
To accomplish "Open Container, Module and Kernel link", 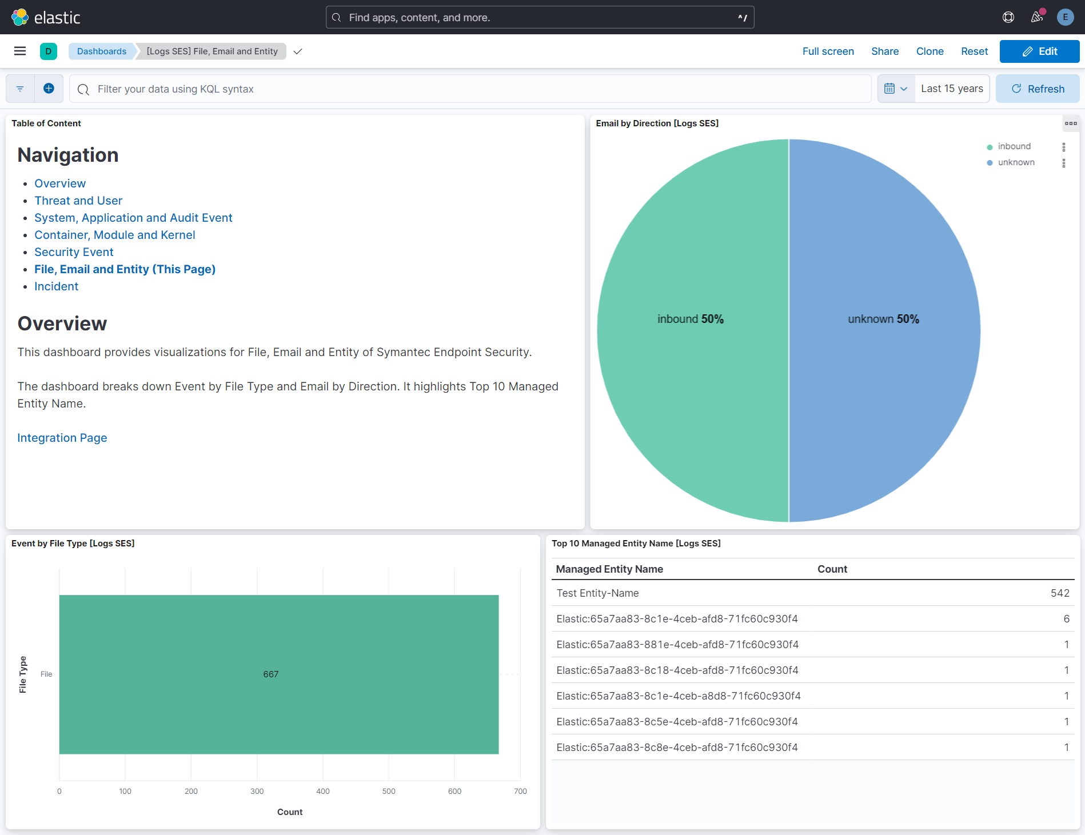I will [x=115, y=235].
